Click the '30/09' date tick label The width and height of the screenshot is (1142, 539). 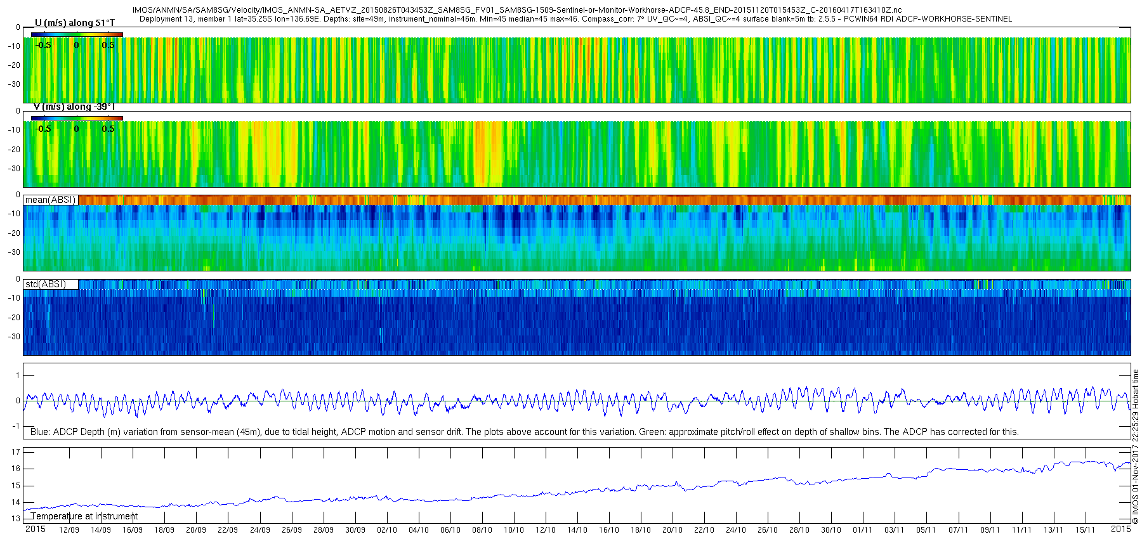[x=355, y=530]
